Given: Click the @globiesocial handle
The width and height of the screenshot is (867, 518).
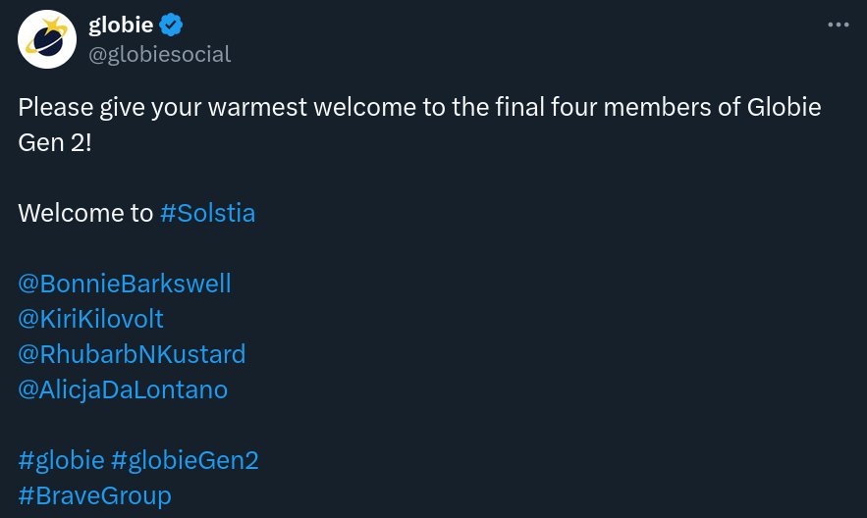Looking at the screenshot, I should tap(160, 54).
